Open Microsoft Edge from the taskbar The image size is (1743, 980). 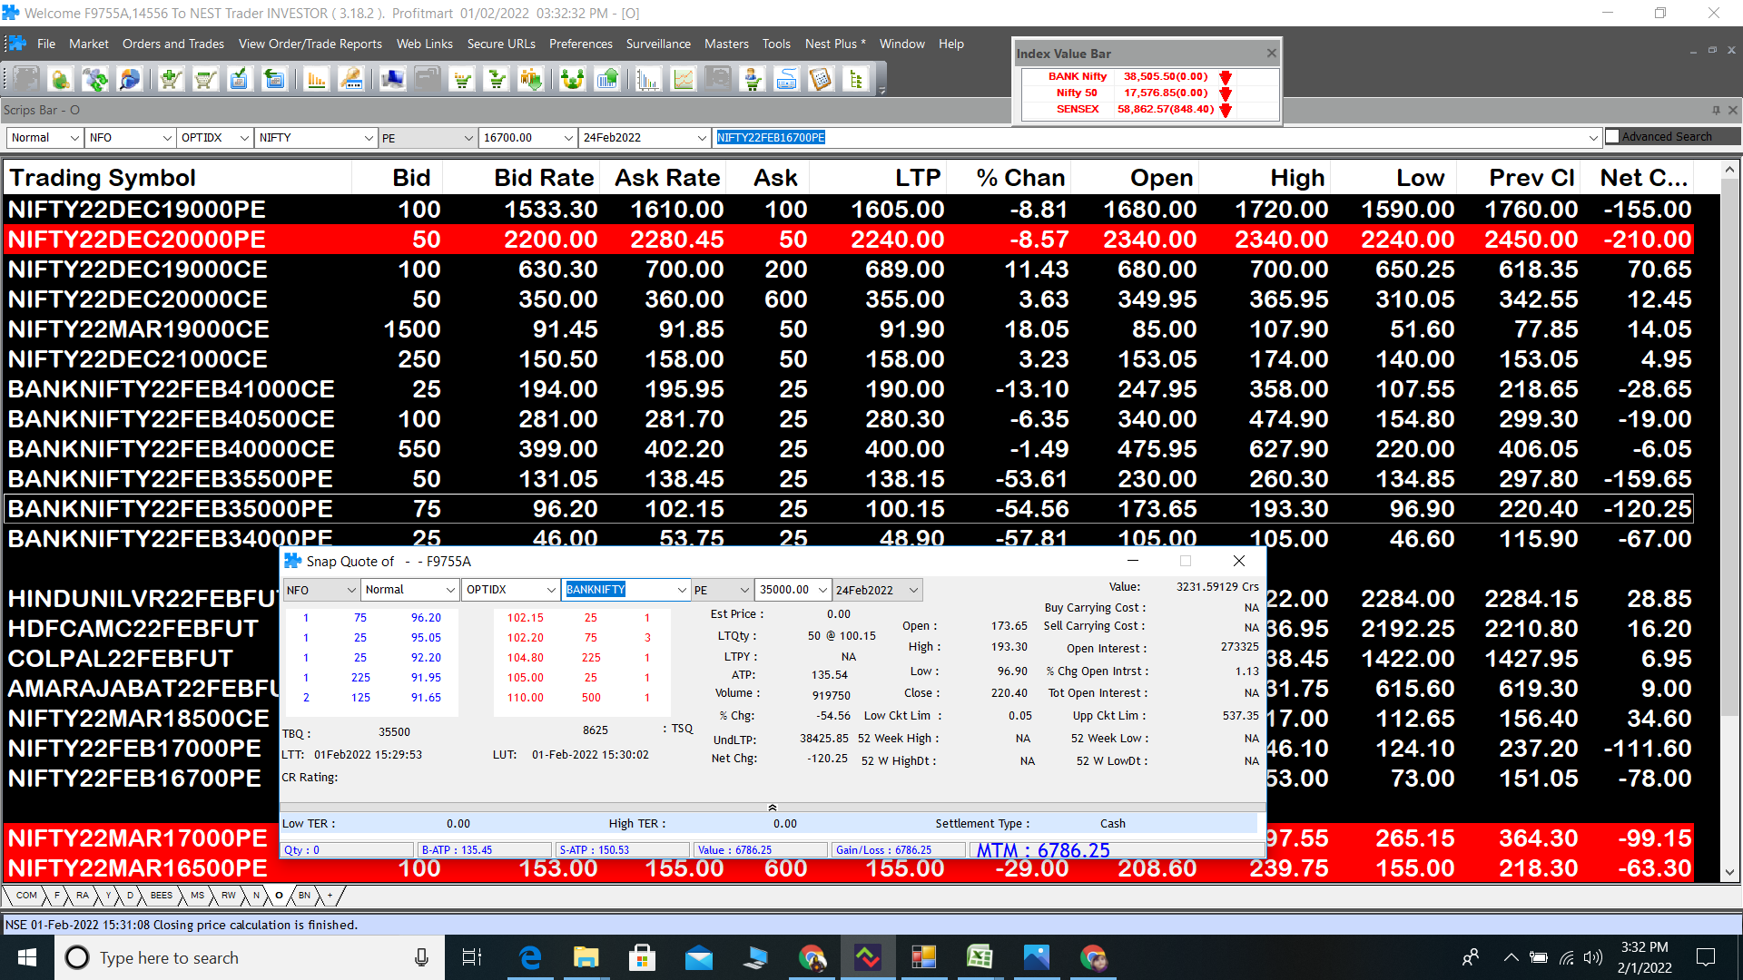(x=529, y=957)
